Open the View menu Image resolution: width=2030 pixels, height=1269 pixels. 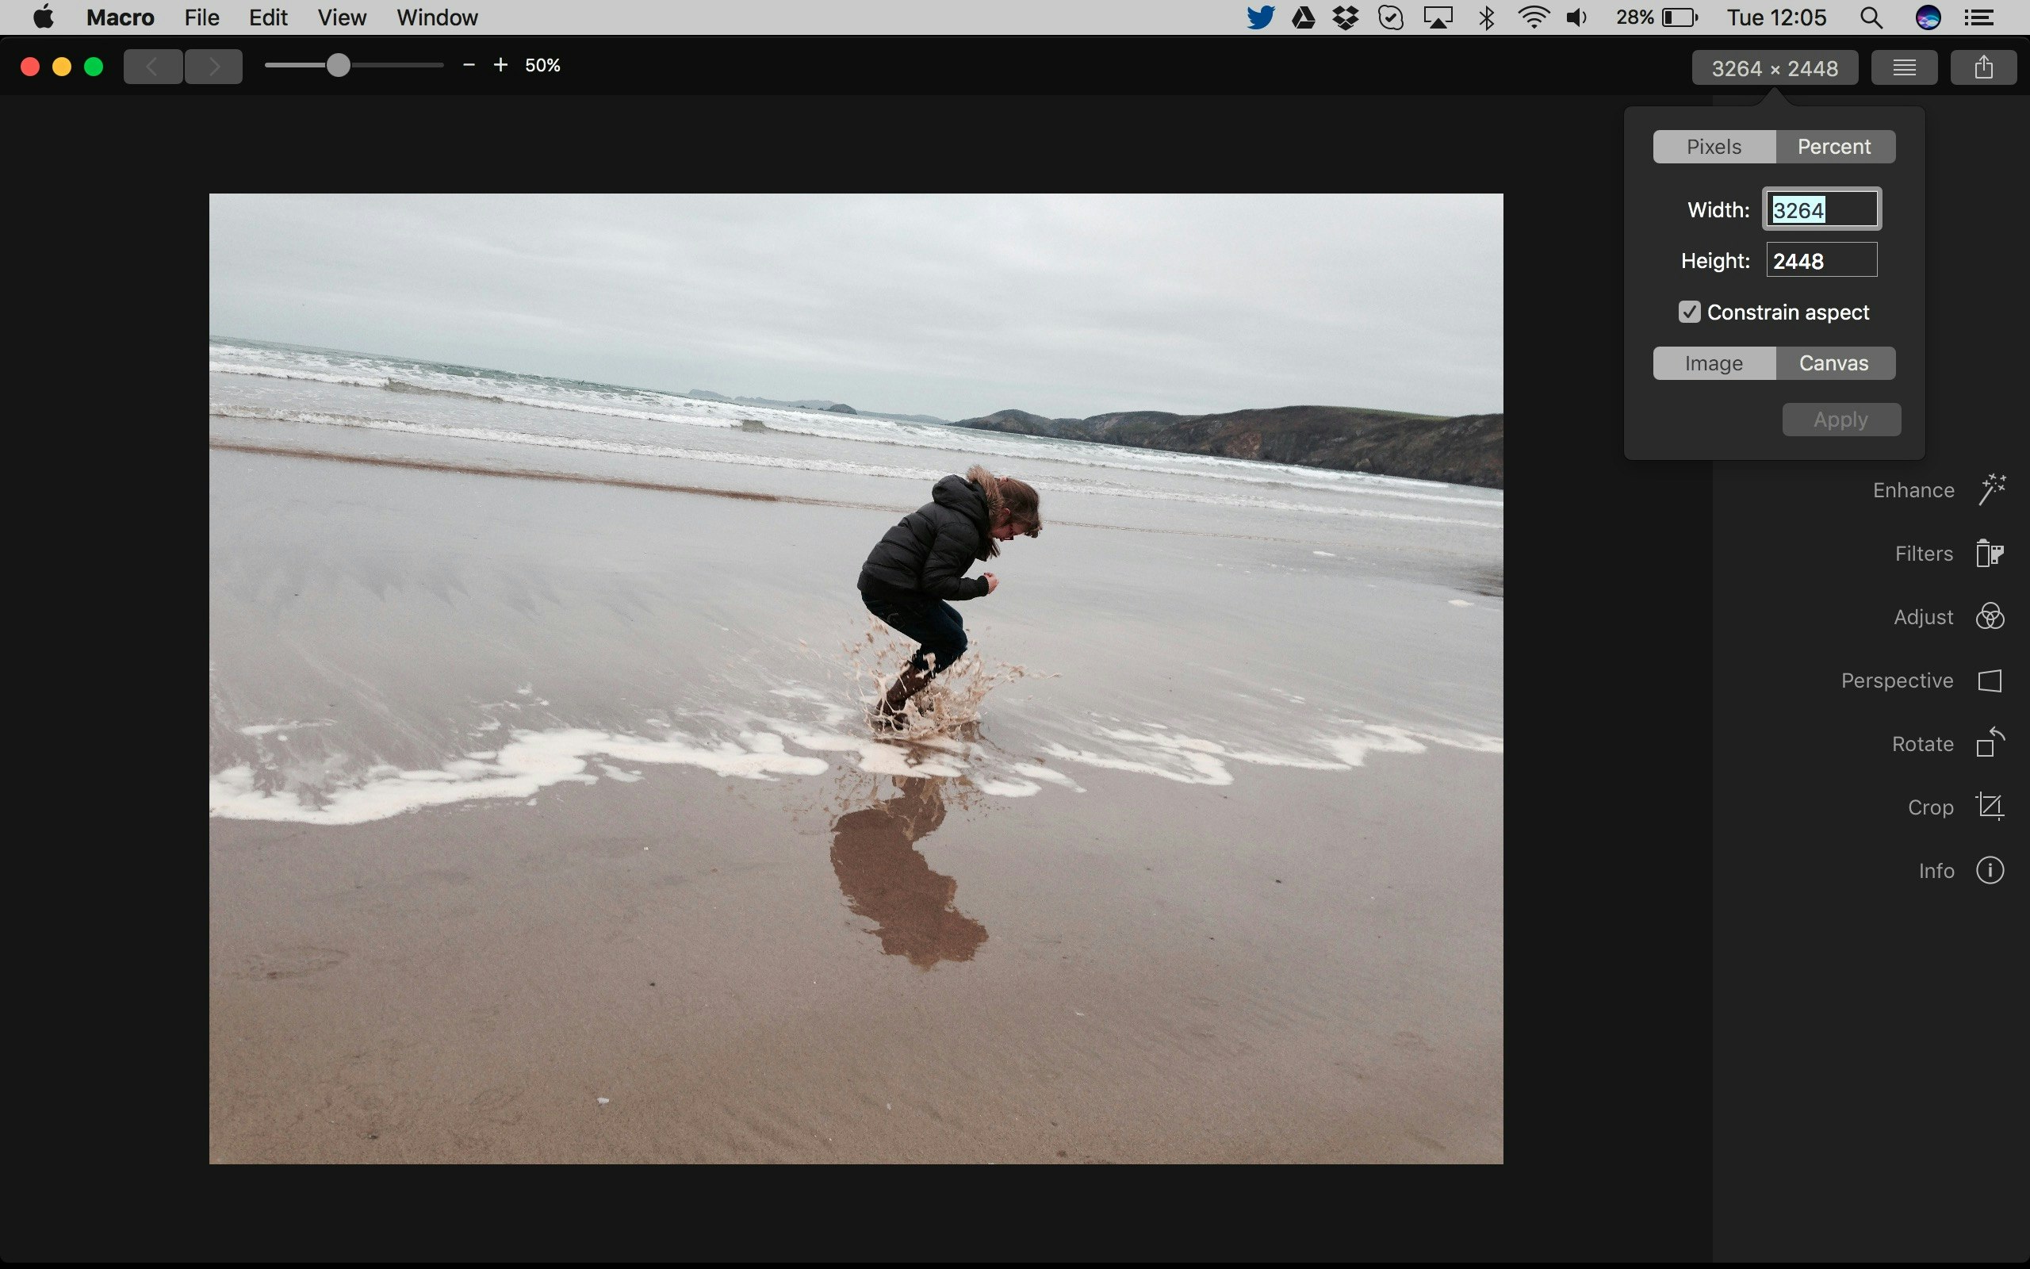click(x=342, y=17)
